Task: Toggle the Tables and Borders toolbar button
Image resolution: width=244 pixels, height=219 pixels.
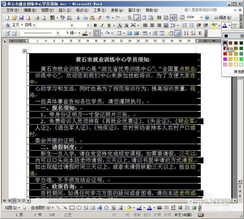Action: pyautogui.click(x=137, y=18)
